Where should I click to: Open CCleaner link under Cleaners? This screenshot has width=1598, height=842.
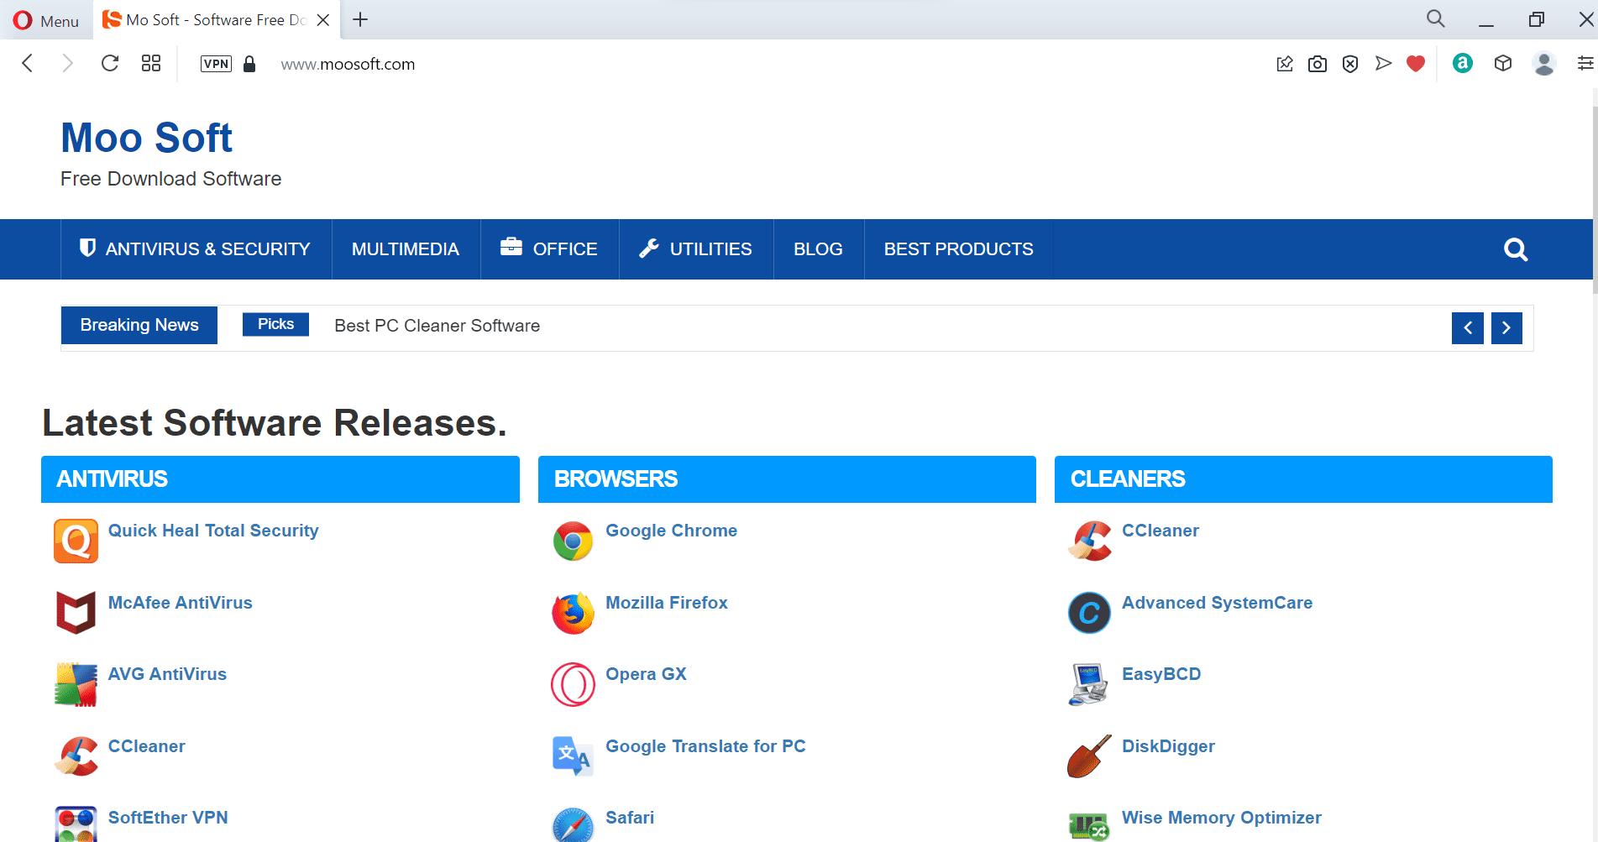pos(1161,531)
